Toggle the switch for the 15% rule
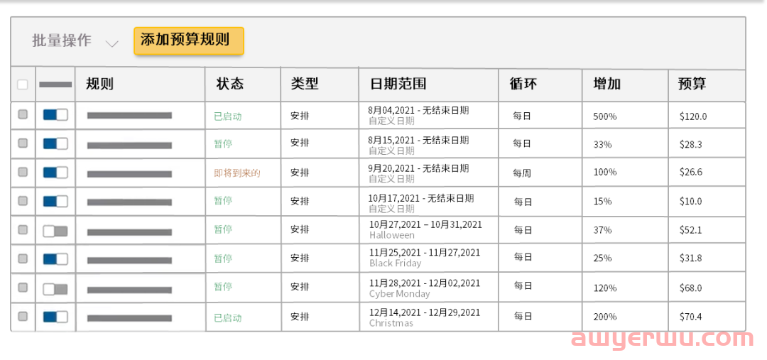Screen dimensions: 767x360 coord(55,201)
